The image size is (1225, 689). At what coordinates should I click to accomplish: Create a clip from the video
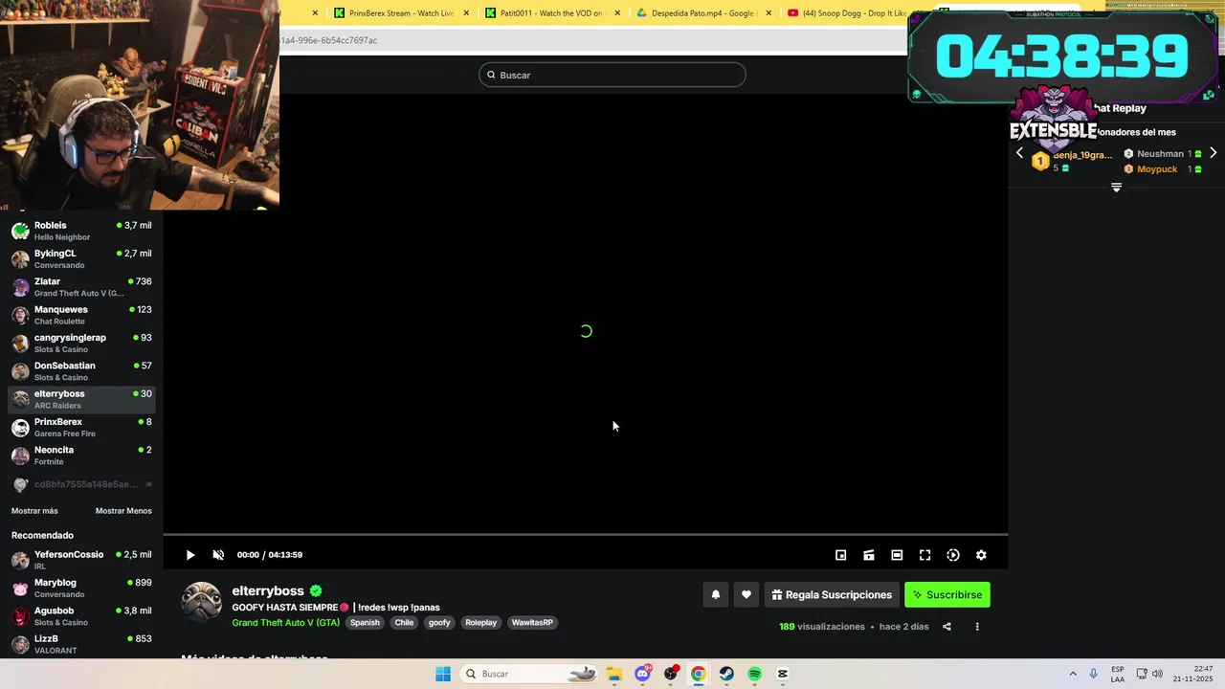(x=869, y=555)
